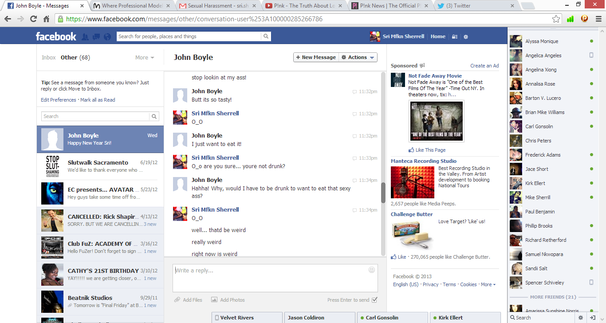Screen dimensions: 606x323
Task: Click the New Message button
Action: point(316,57)
